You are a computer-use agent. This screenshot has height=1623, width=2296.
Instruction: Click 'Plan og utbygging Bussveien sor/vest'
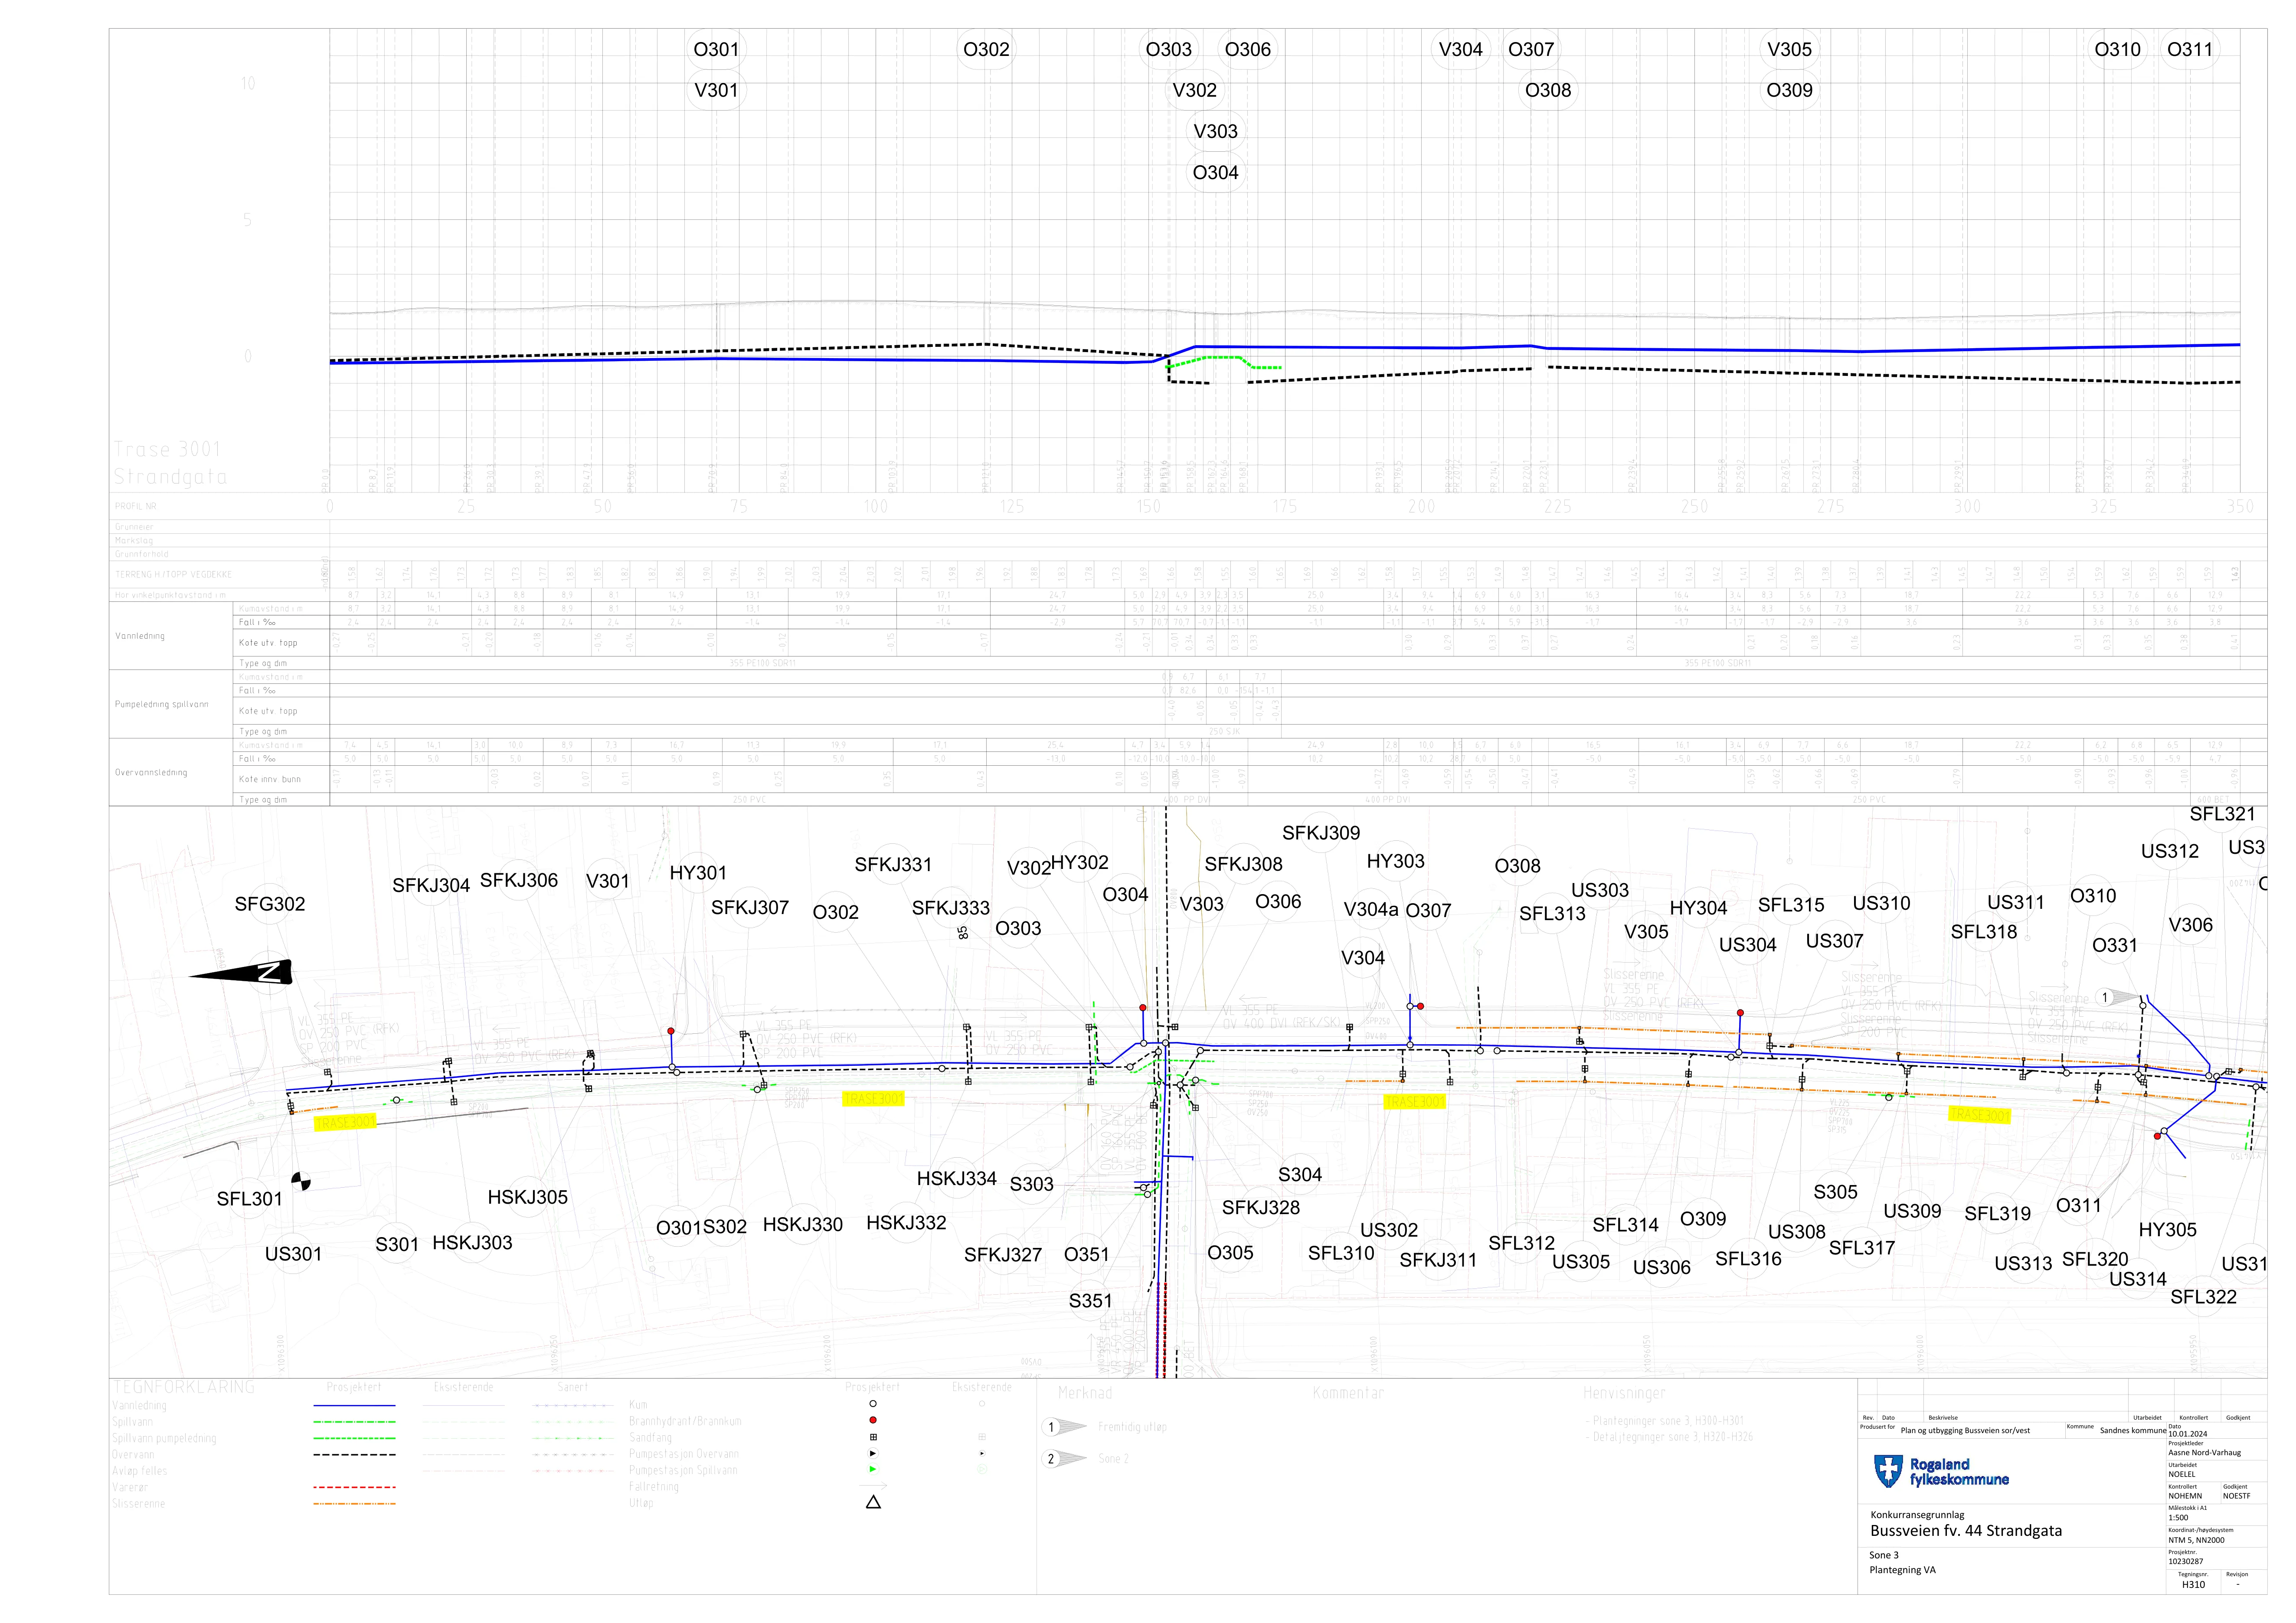tap(1965, 1431)
